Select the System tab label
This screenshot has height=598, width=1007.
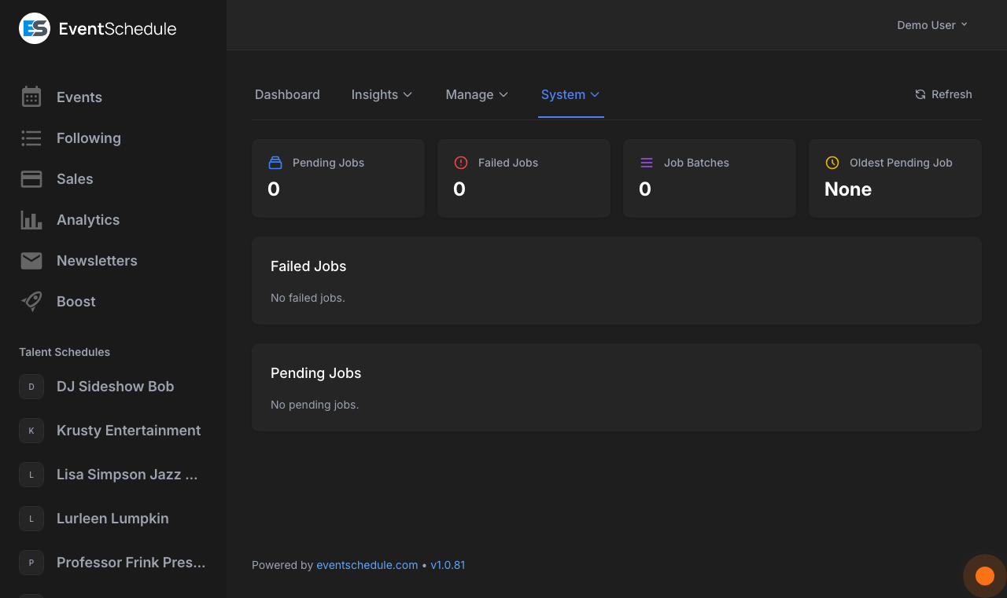coord(563,94)
